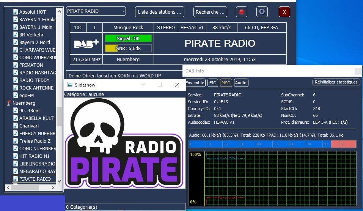The width and height of the screenshot is (363, 211).
Task: Close the radio app with the red X
Action: click(284, 12)
